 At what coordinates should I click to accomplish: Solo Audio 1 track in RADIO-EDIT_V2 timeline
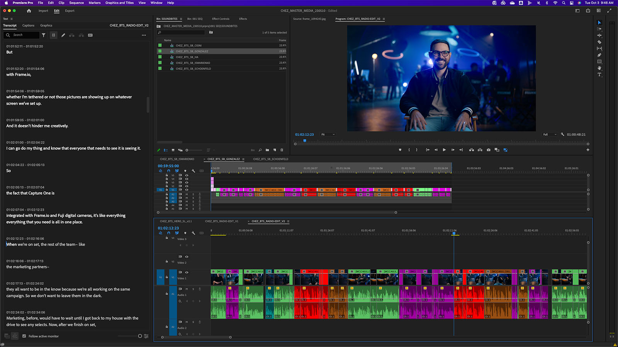tap(194, 289)
